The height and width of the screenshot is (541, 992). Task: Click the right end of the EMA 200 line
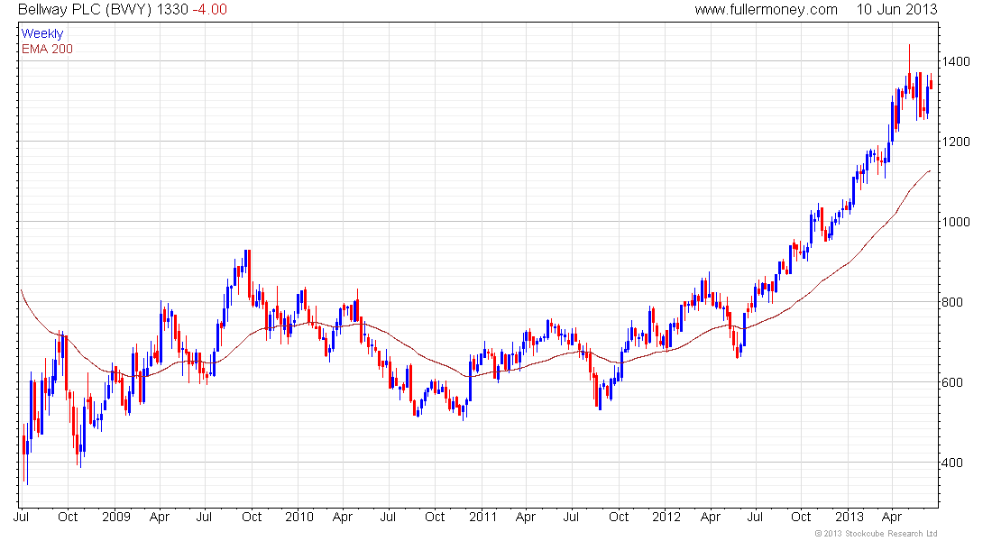[930, 170]
